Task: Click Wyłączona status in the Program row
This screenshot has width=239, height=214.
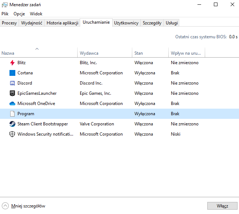Action: coord(145,114)
